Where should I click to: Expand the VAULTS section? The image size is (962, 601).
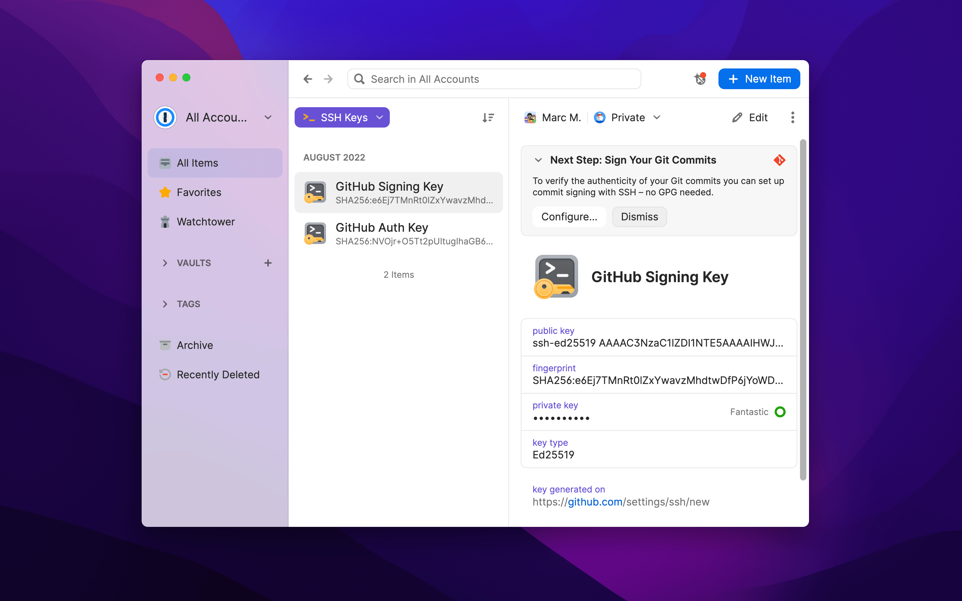click(x=165, y=262)
